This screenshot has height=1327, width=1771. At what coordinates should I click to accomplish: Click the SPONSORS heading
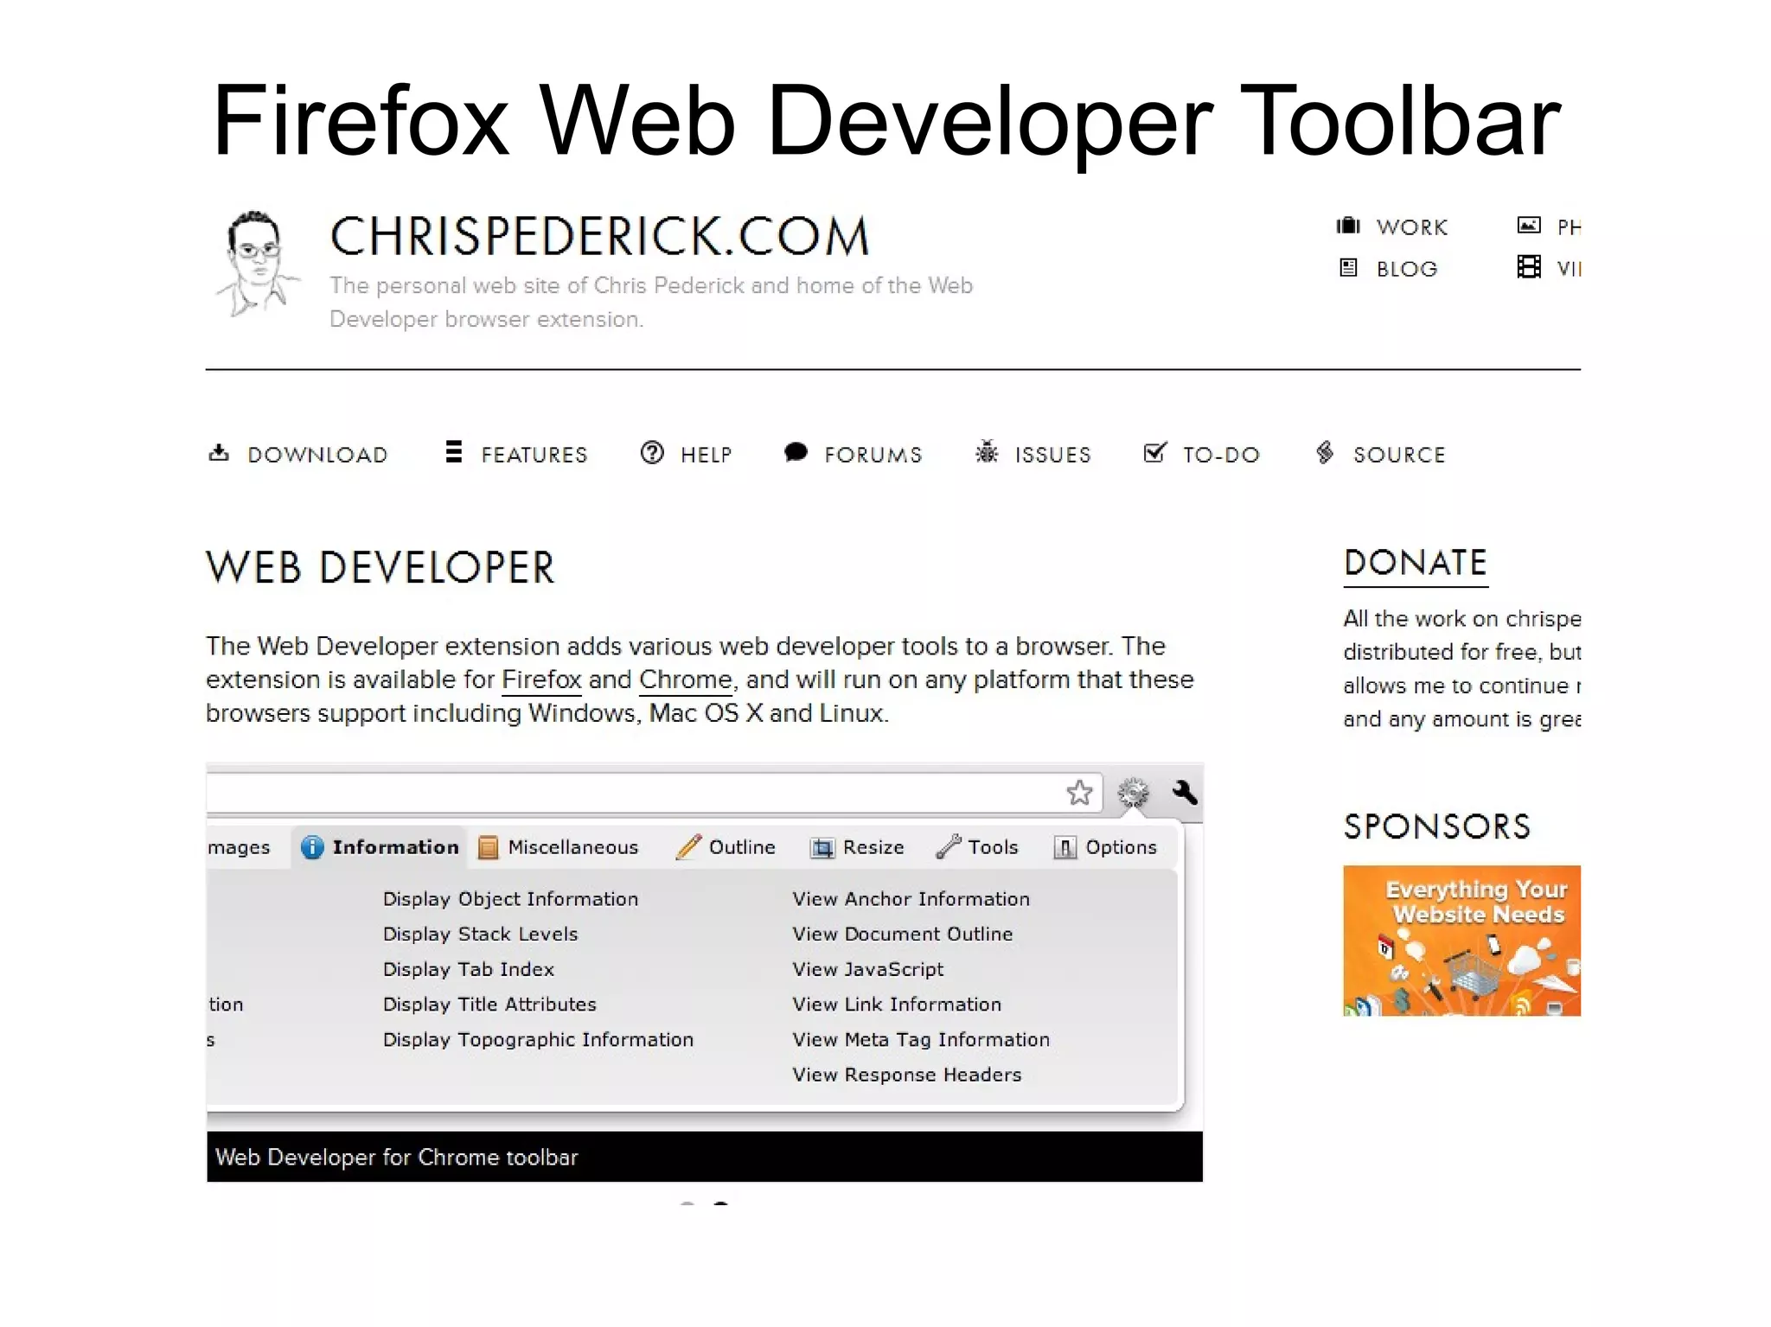tap(1436, 826)
